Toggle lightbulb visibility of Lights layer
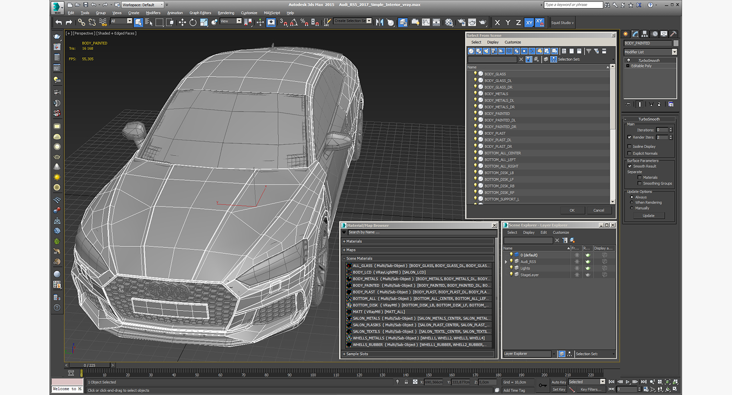The width and height of the screenshot is (732, 395). coord(511,268)
